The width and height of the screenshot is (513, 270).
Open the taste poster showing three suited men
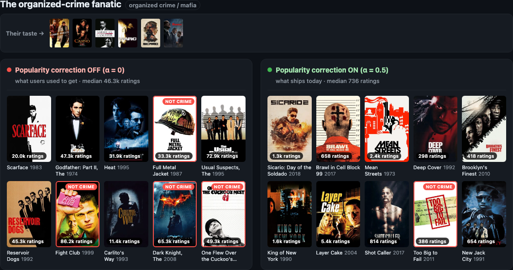(173, 33)
